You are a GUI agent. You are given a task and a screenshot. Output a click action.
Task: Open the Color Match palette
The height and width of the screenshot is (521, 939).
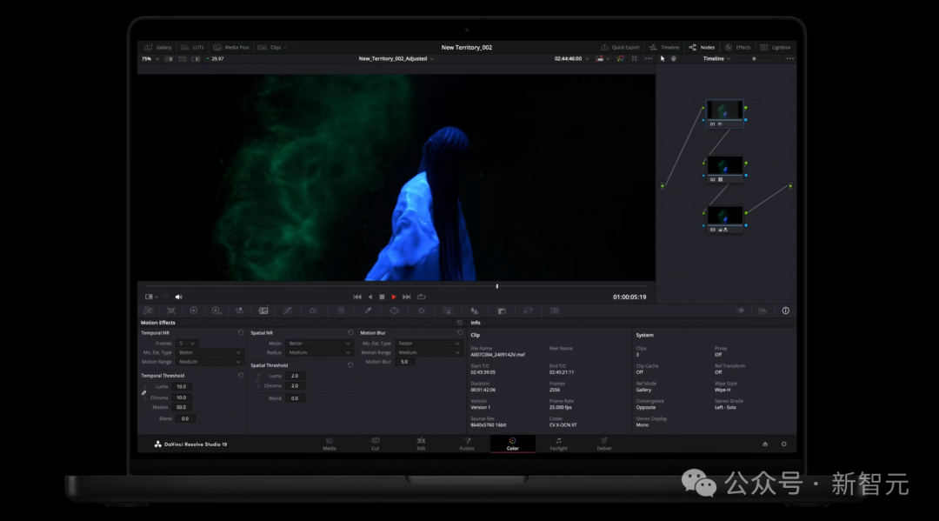(171, 311)
